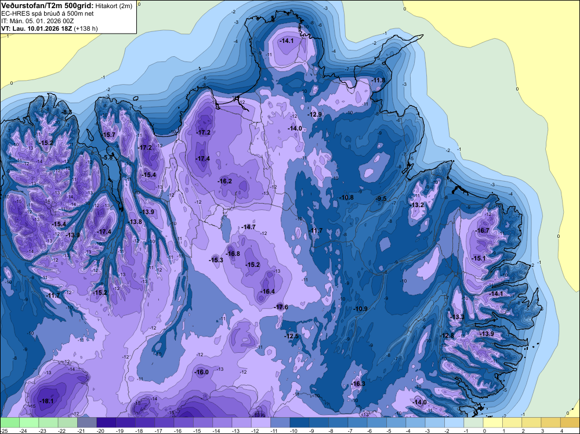Click the -16.3 temperature value

coord(358,384)
